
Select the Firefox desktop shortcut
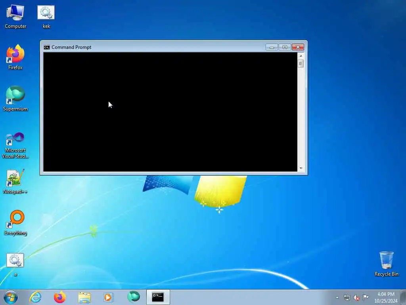click(15, 57)
